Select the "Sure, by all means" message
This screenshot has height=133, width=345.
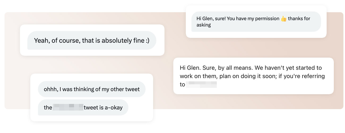(253, 76)
